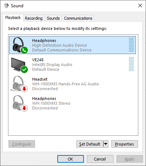Click the VE248 volume level meter
Viewport: 146px width, 166px height.
131,64
